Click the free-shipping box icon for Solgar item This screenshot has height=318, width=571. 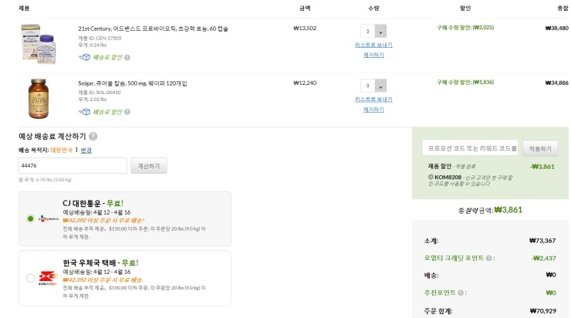pos(84,111)
